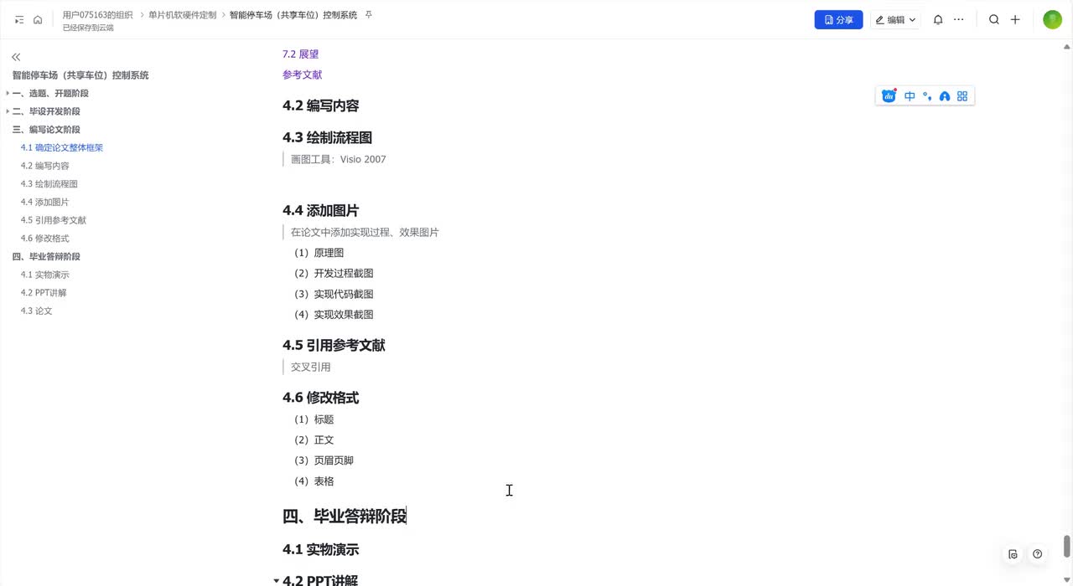Open the 参考文献 link

[x=303, y=75]
